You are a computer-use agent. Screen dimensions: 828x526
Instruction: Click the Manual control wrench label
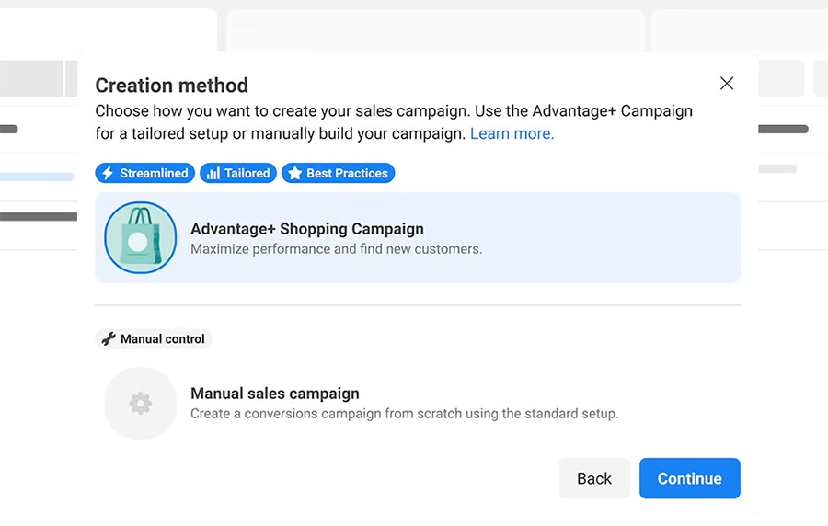click(x=153, y=338)
